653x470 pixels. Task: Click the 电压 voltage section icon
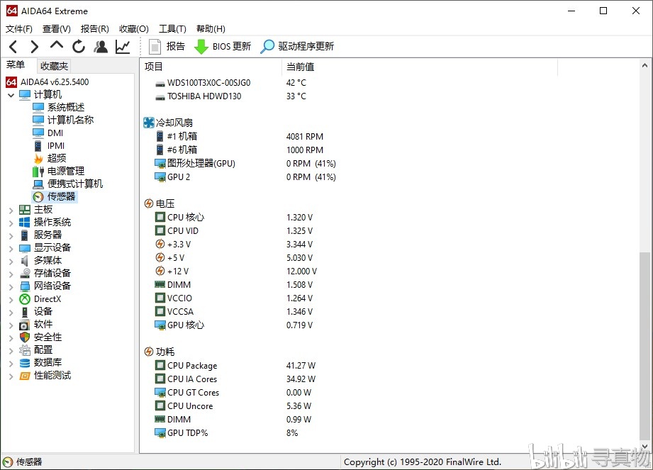pos(149,203)
